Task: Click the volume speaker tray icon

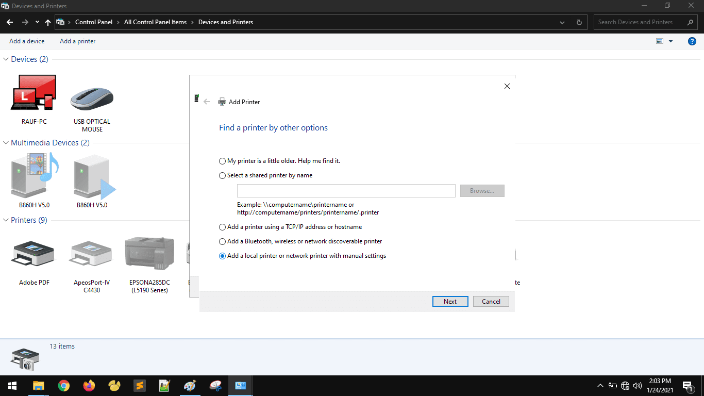Action: (638, 386)
